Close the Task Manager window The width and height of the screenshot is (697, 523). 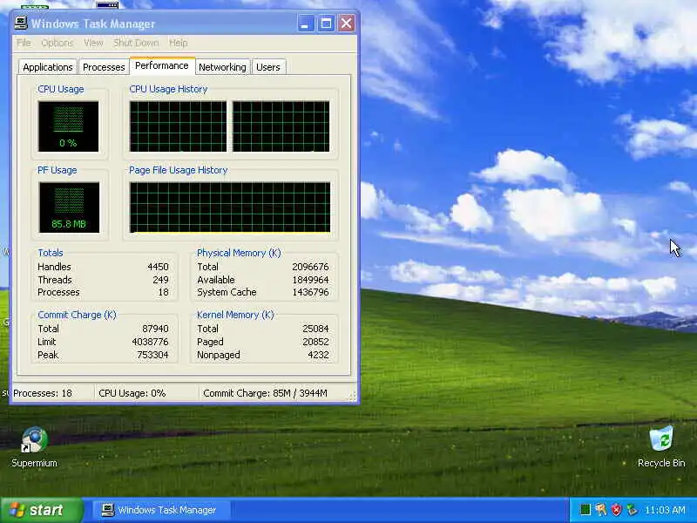(x=346, y=24)
